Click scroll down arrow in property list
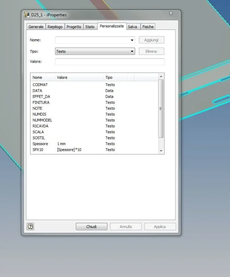 [x=161, y=151]
